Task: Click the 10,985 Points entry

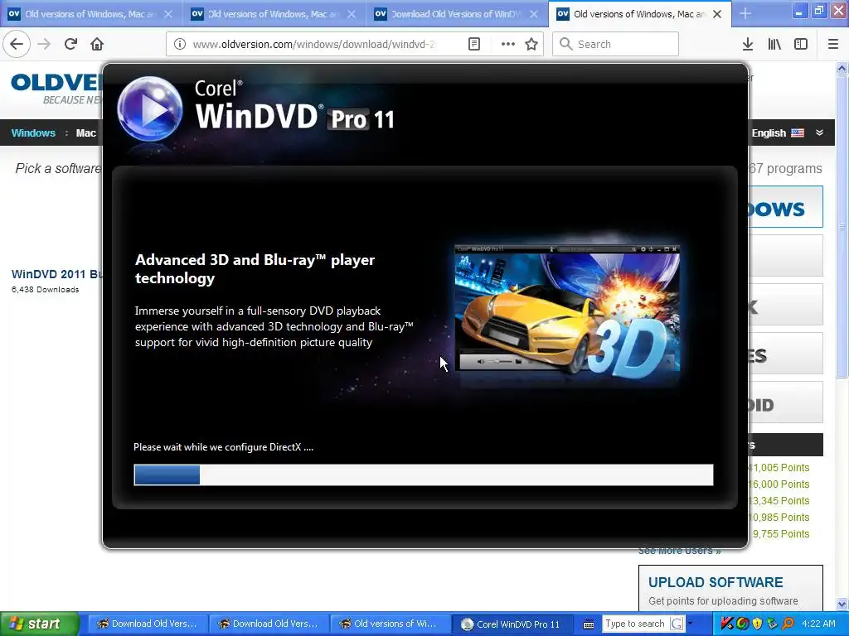Action: pos(779,518)
